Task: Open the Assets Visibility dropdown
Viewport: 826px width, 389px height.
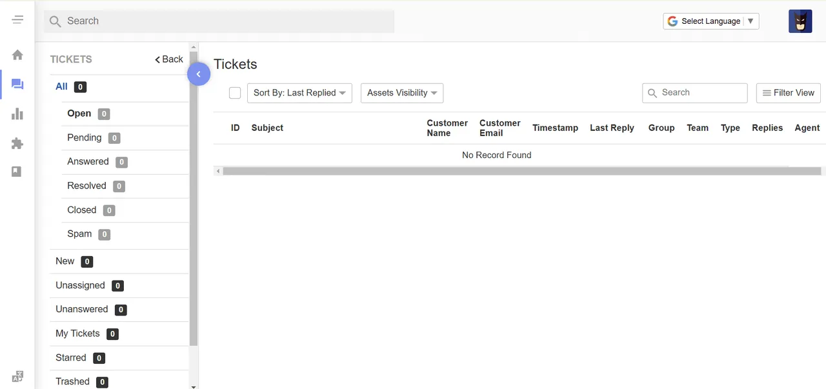Action: coord(402,93)
